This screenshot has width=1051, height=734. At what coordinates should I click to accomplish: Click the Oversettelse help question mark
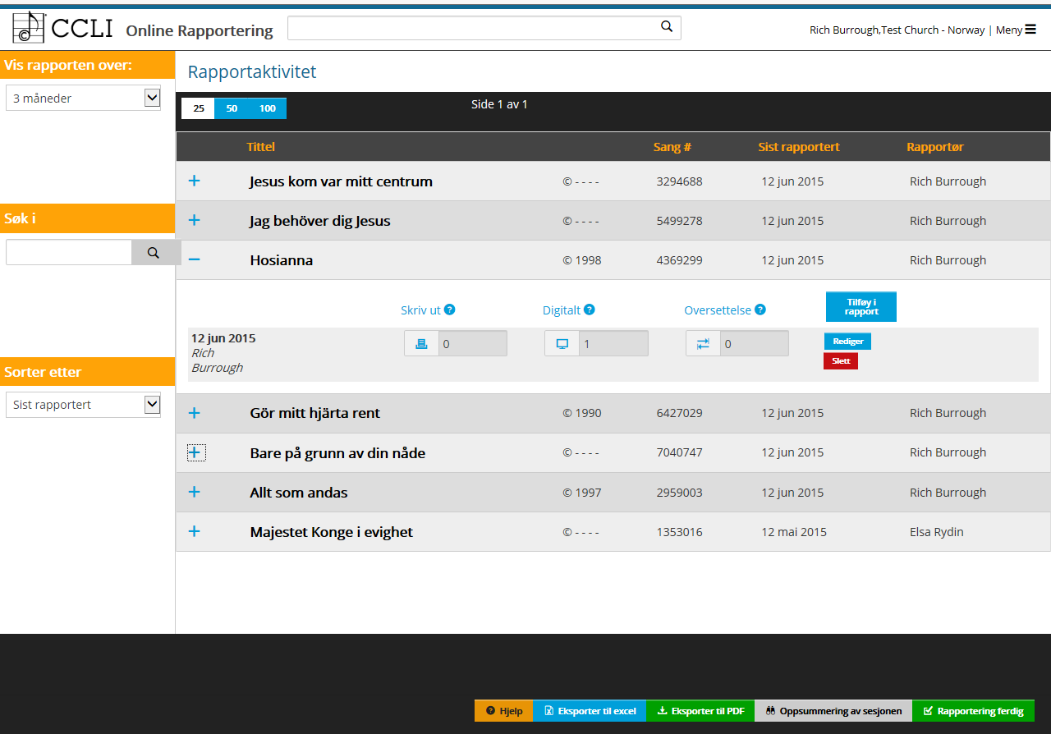(x=760, y=310)
